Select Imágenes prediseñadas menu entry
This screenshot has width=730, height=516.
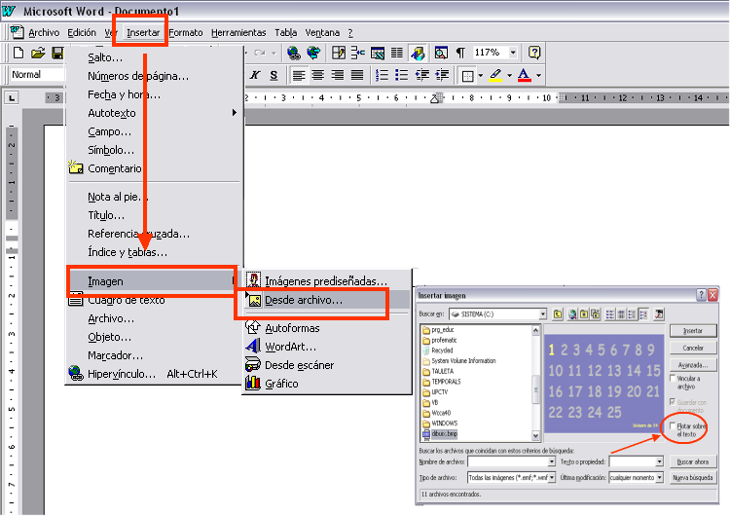(326, 281)
